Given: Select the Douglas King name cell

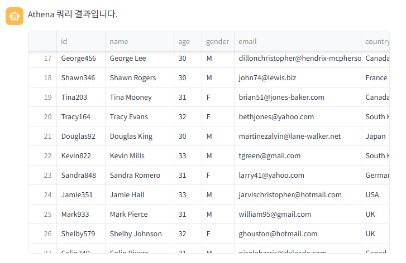Looking at the screenshot, I should [140, 136].
